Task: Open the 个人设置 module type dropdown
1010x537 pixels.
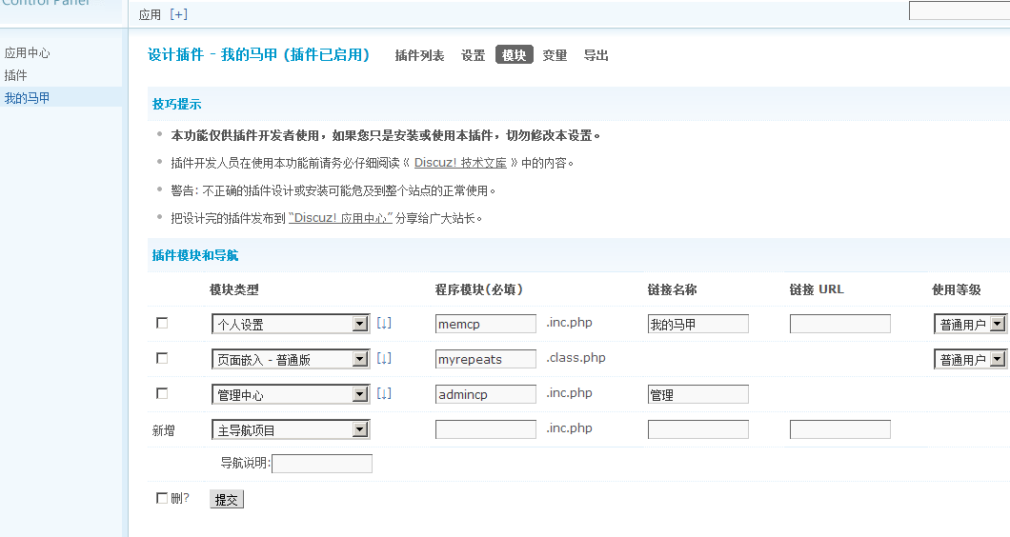Action: pyautogui.click(x=360, y=325)
